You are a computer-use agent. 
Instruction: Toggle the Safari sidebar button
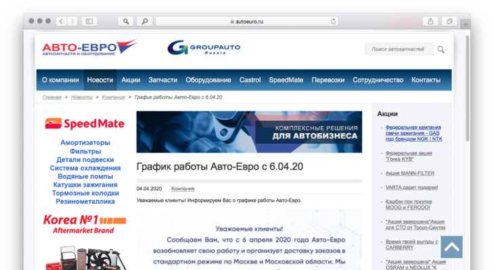(x=89, y=21)
